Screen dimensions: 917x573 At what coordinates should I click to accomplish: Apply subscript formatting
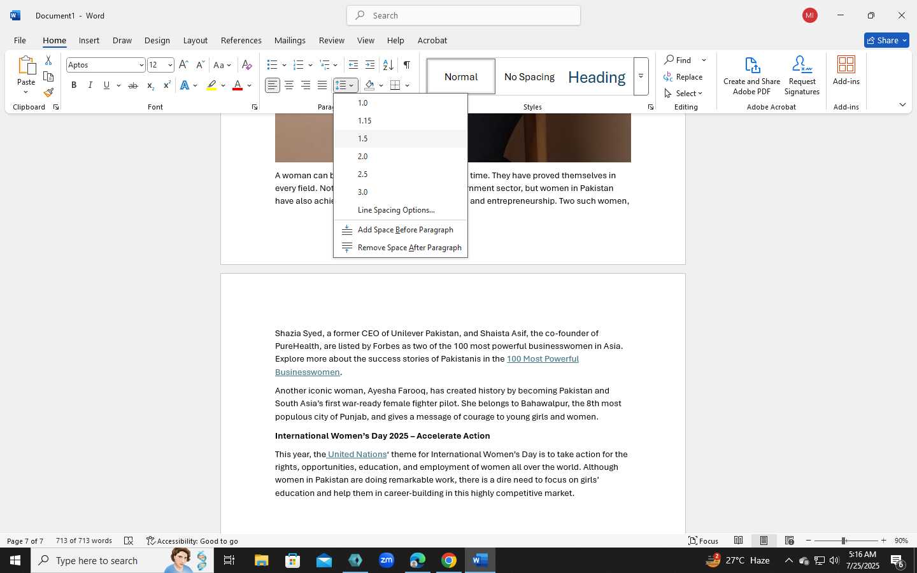point(150,85)
